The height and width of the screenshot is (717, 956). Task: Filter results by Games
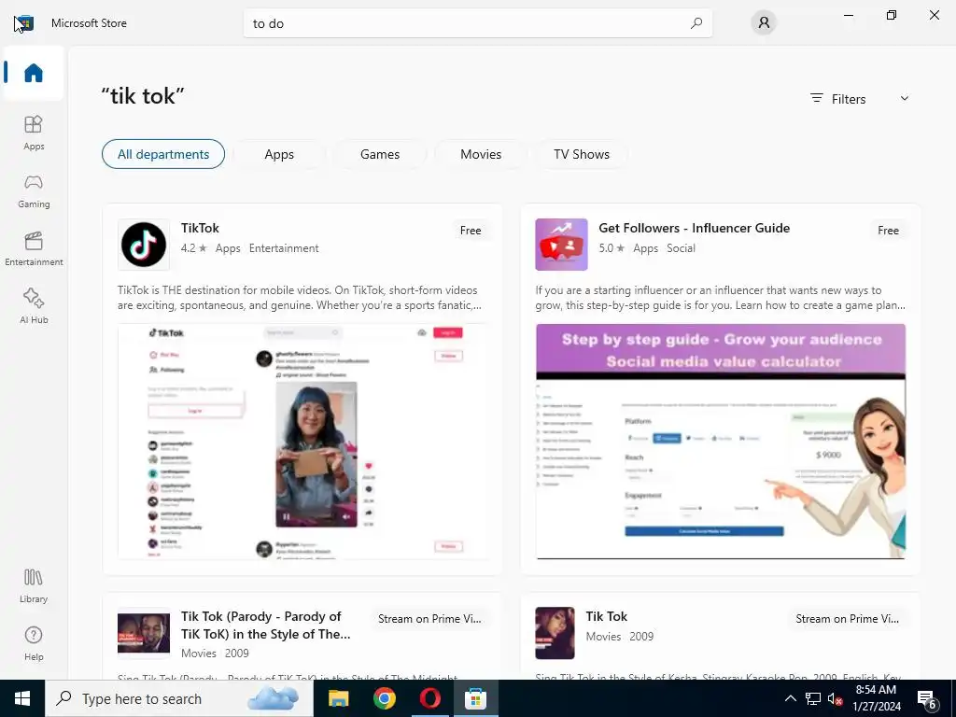[x=380, y=154]
